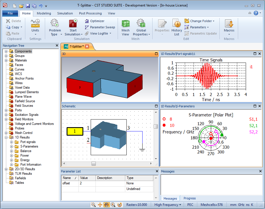Switch to the Modeling ribbon tab
The width and height of the screenshot is (265, 209).
point(44,13)
